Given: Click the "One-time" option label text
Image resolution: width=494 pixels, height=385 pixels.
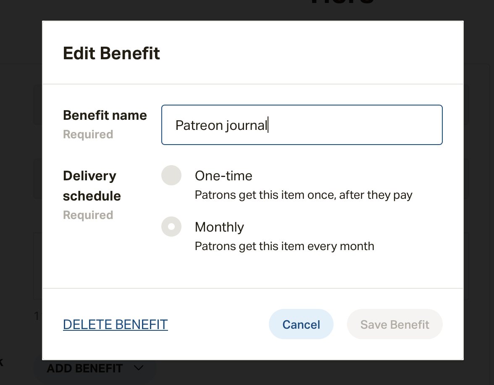Looking at the screenshot, I should click(x=223, y=176).
